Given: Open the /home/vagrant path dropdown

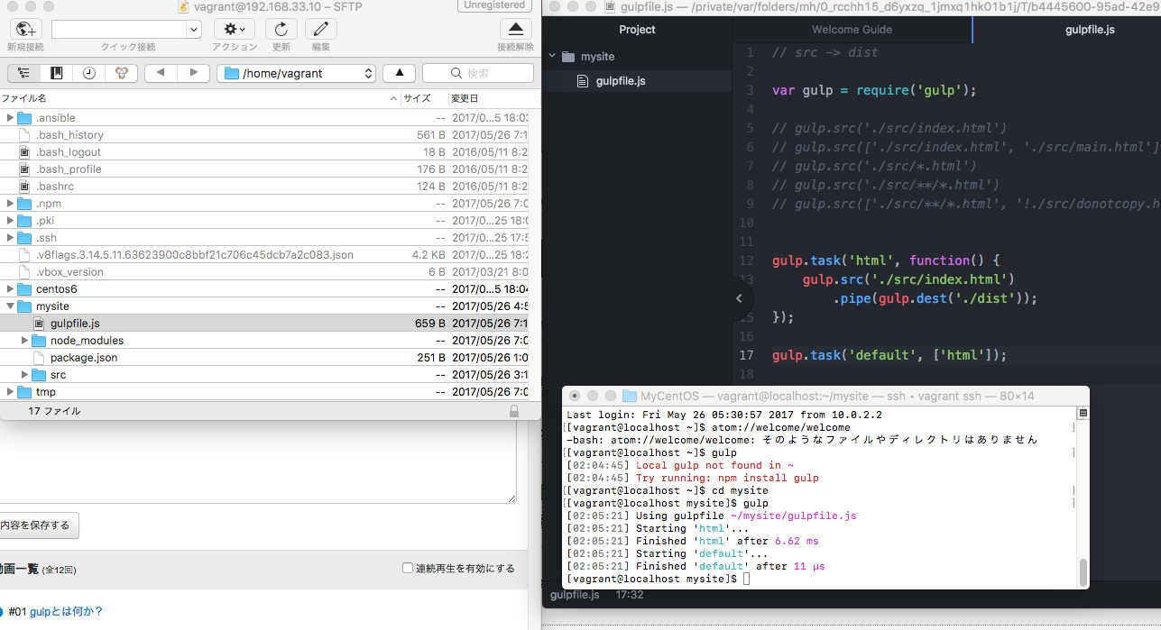Looking at the screenshot, I should (x=296, y=73).
